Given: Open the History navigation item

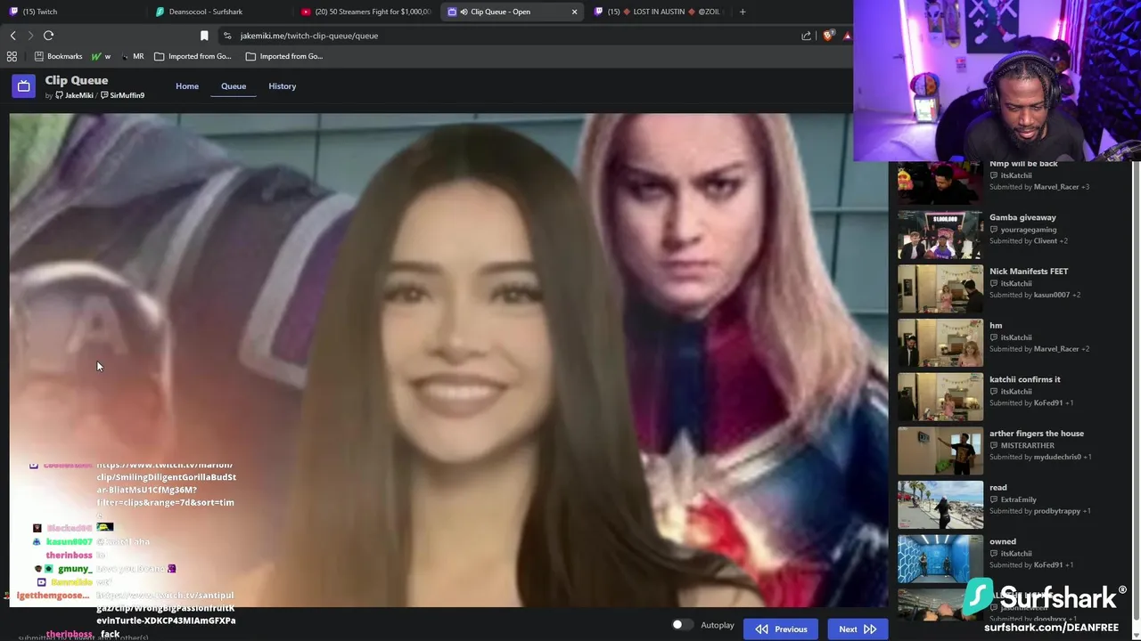Looking at the screenshot, I should click(x=282, y=86).
